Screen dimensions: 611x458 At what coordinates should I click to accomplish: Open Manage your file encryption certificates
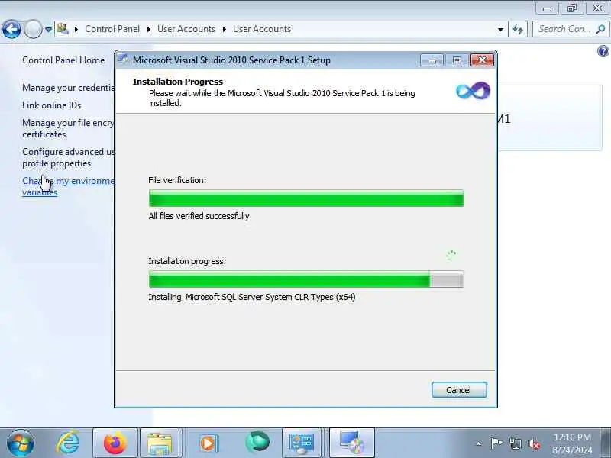coord(68,128)
